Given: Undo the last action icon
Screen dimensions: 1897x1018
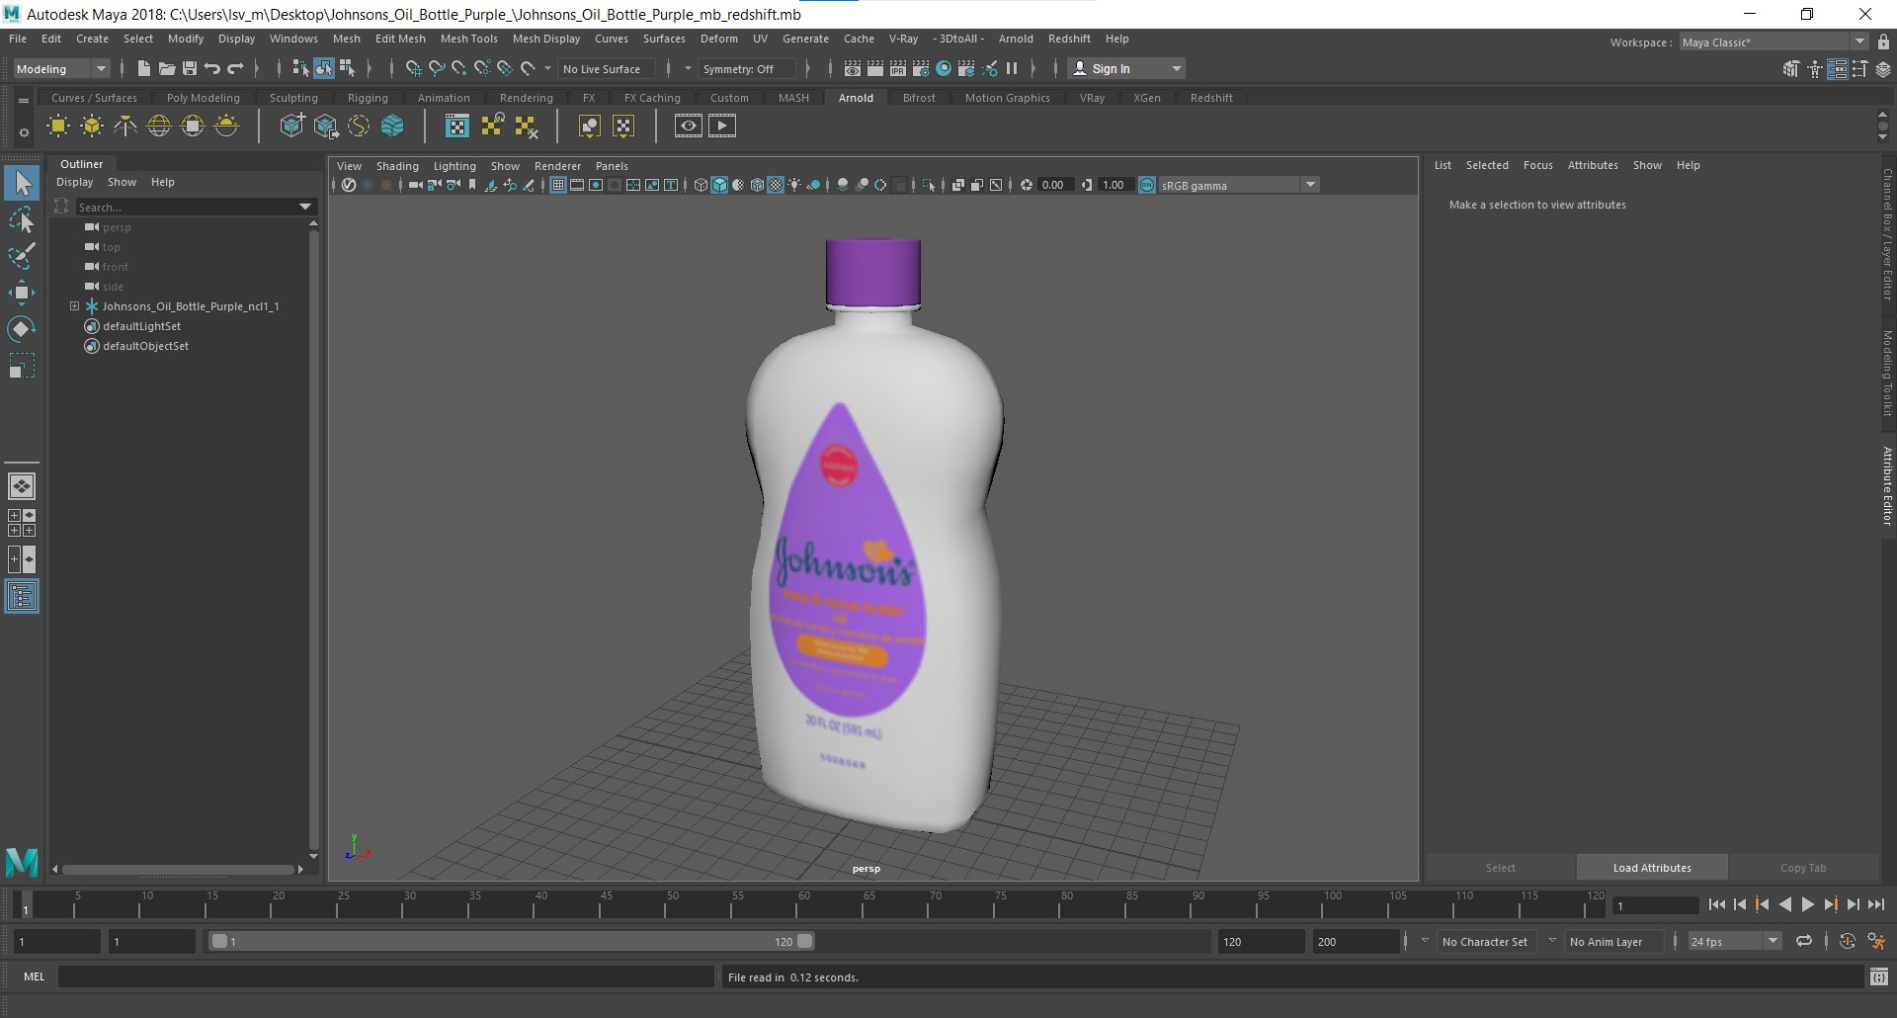Looking at the screenshot, I should (212, 68).
